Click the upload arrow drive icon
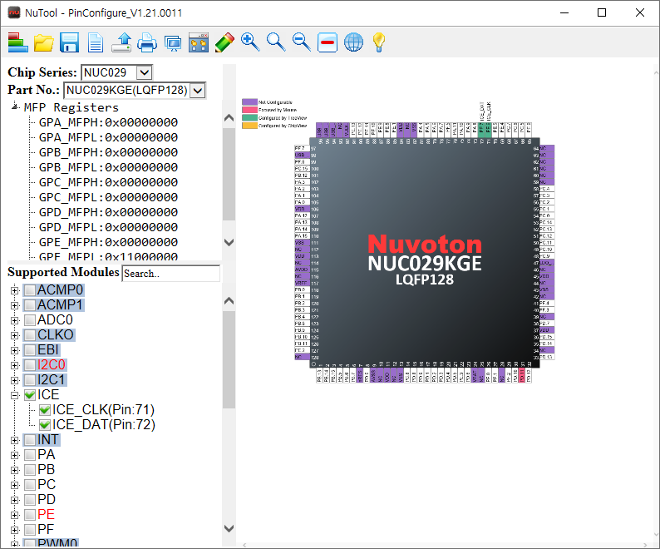The image size is (660, 549). coord(121,42)
